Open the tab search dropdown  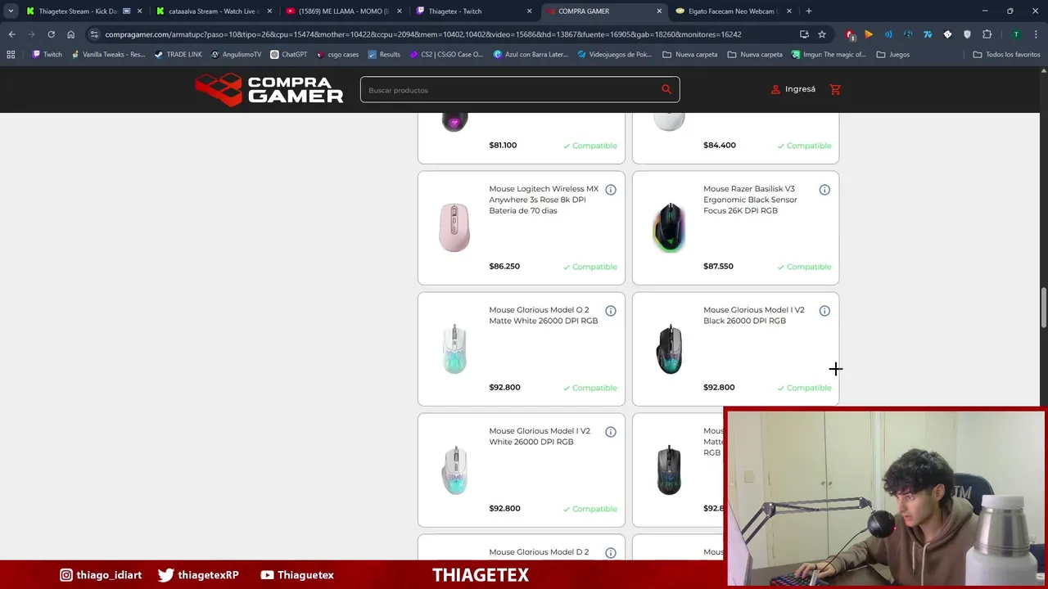coord(11,11)
